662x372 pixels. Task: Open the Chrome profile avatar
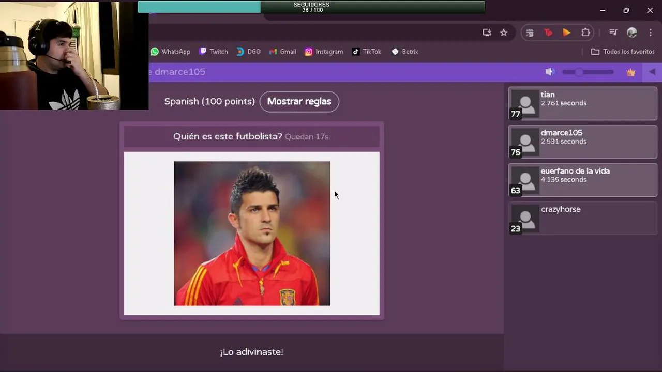(x=632, y=33)
